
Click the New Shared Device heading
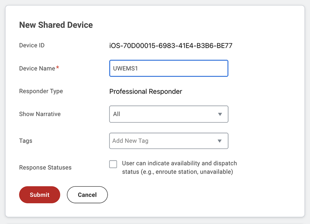coord(56,25)
